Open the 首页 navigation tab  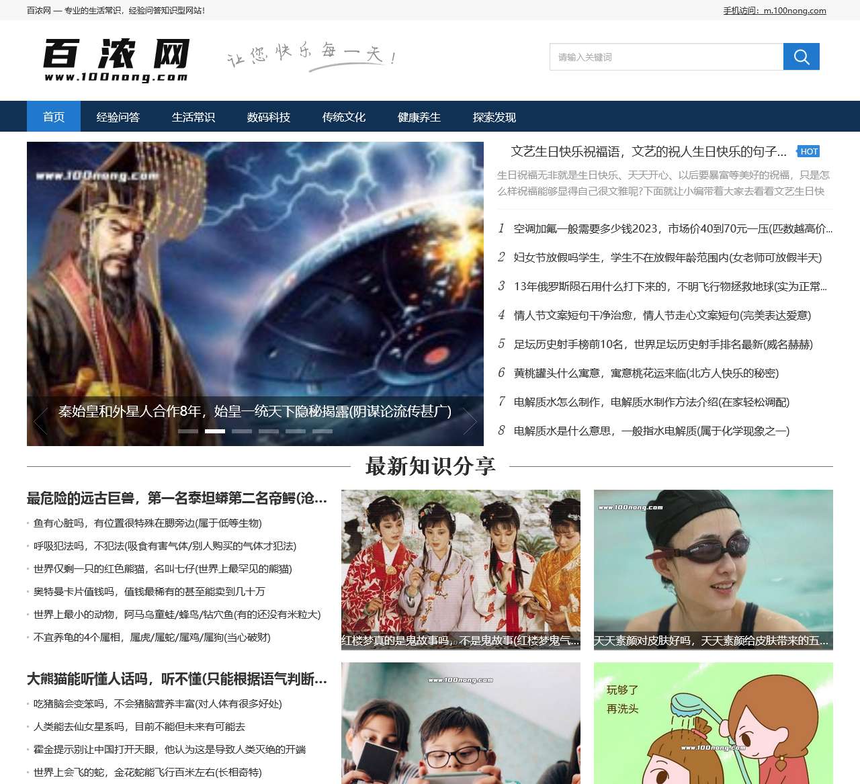(x=54, y=117)
